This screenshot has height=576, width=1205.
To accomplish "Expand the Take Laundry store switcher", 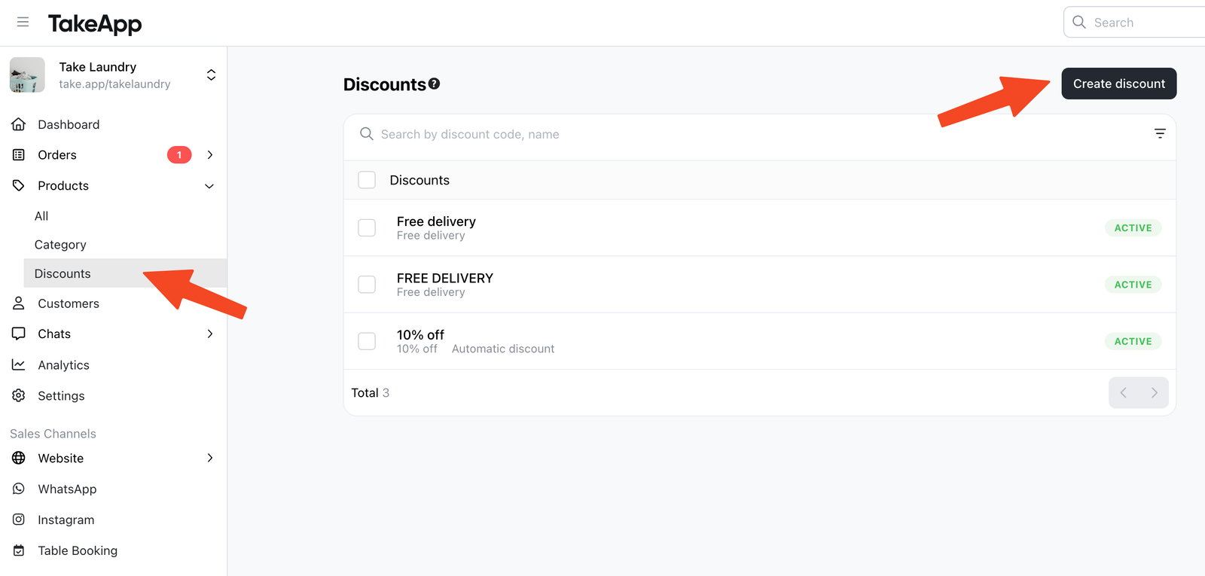I will click(211, 75).
